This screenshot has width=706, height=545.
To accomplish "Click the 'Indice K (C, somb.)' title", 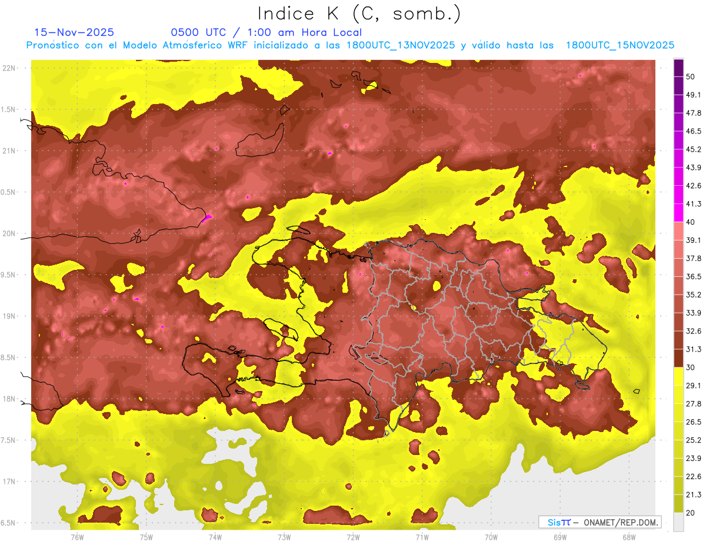I will tap(359, 14).
